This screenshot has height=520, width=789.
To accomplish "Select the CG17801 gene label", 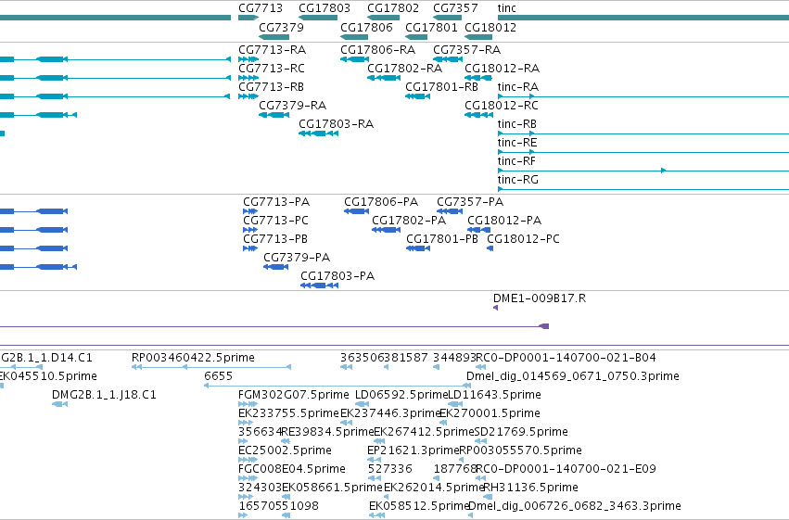I will pos(431,27).
